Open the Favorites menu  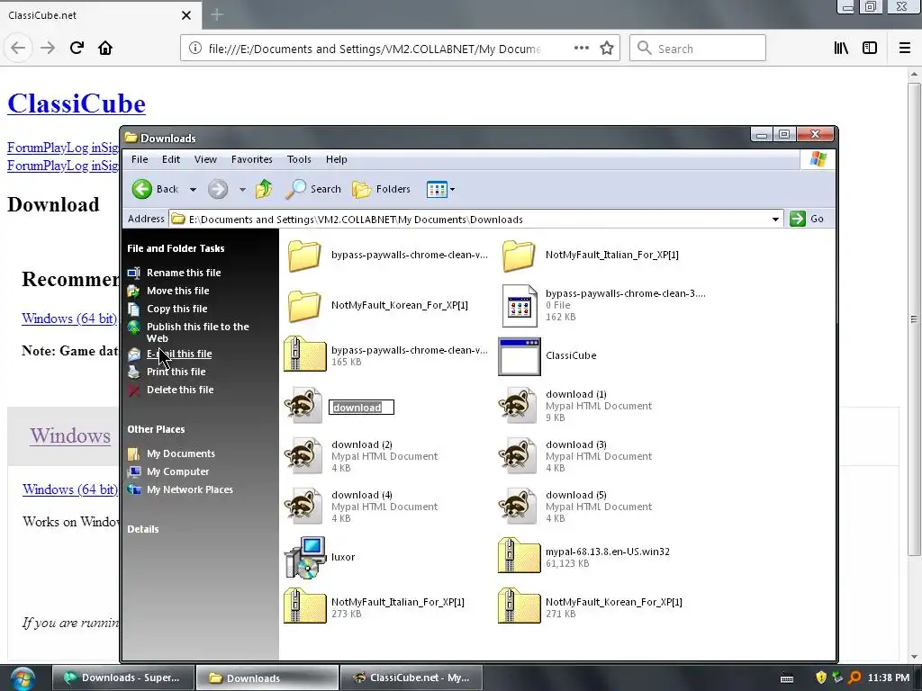coord(252,159)
